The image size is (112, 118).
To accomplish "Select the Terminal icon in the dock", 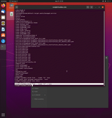I will point(3,47).
